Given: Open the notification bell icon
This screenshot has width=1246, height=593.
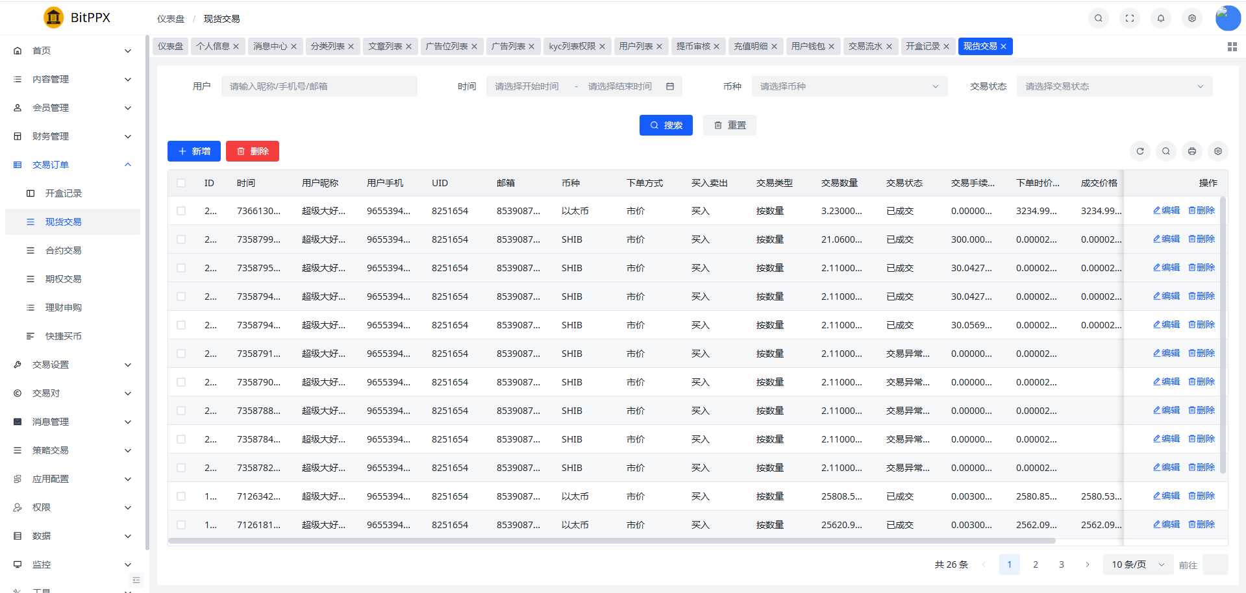Looking at the screenshot, I should (x=1160, y=18).
